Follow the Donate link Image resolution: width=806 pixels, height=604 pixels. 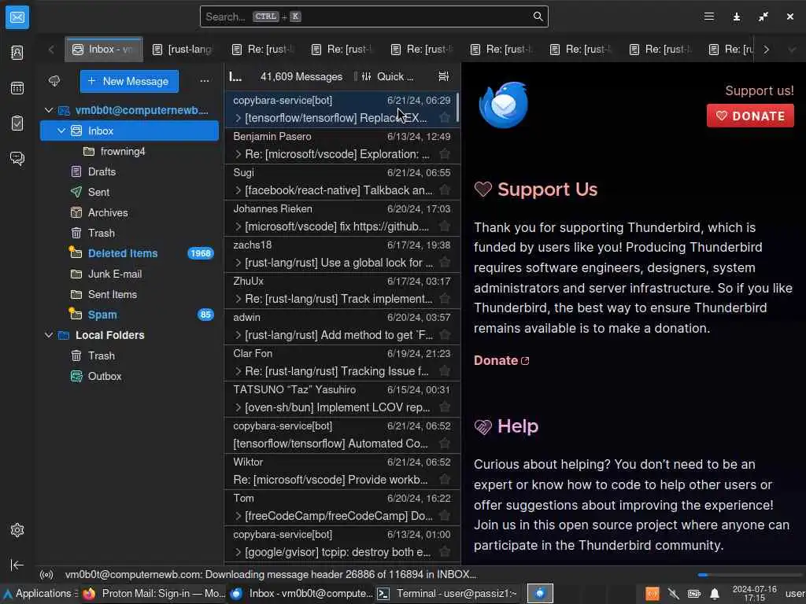coord(501,360)
